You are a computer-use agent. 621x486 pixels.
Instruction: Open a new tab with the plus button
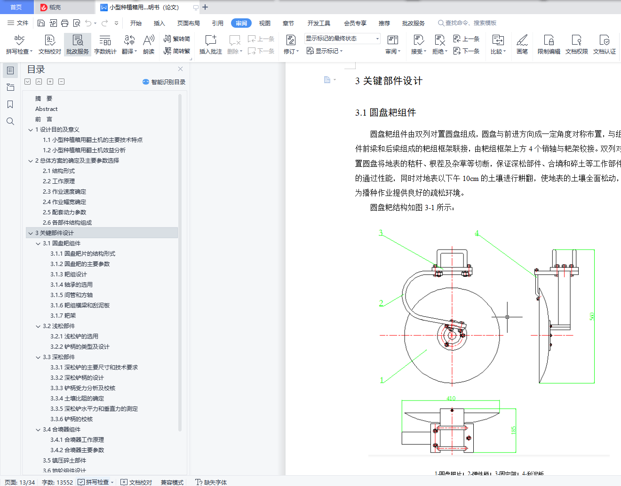pyautogui.click(x=205, y=7)
